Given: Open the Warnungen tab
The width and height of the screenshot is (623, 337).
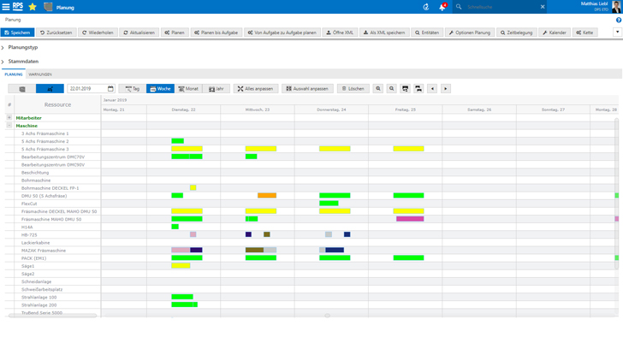Looking at the screenshot, I should 40,74.
